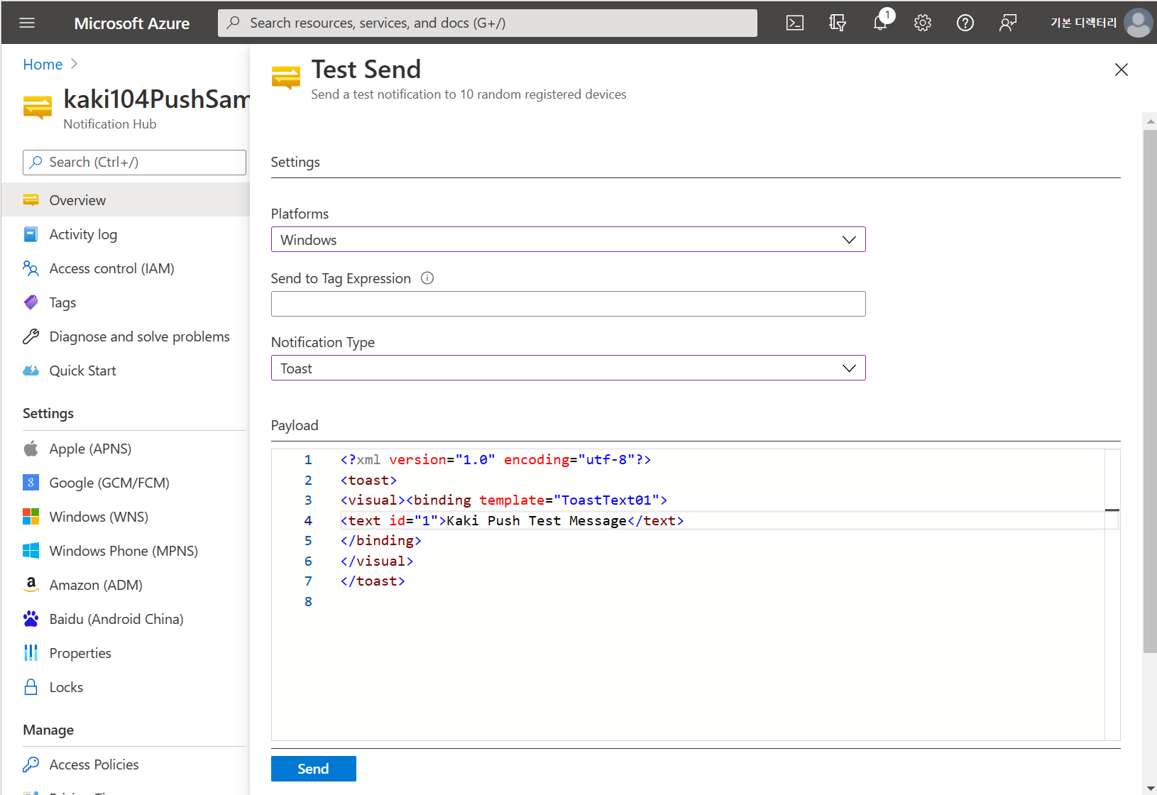Open the Directory and subscription filter icon
1157x795 pixels.
coord(838,23)
